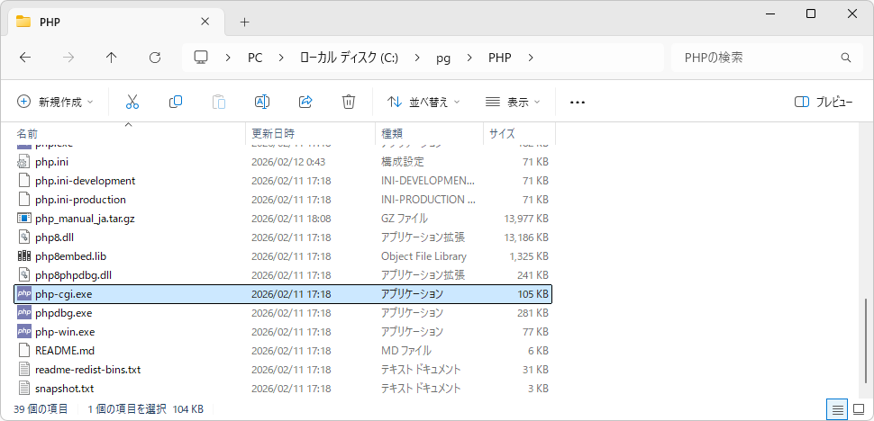Click the Share icon
Viewport: 874px width, 421px height.
[x=305, y=102]
